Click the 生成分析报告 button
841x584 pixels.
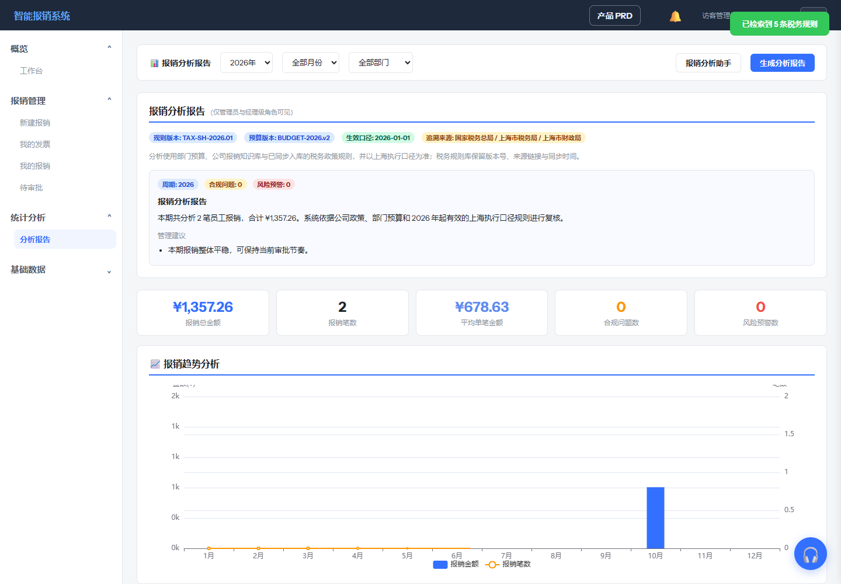pyautogui.click(x=783, y=63)
